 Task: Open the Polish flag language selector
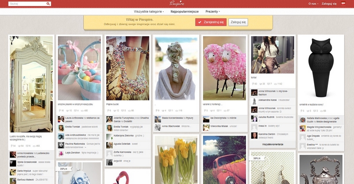(343, 4)
